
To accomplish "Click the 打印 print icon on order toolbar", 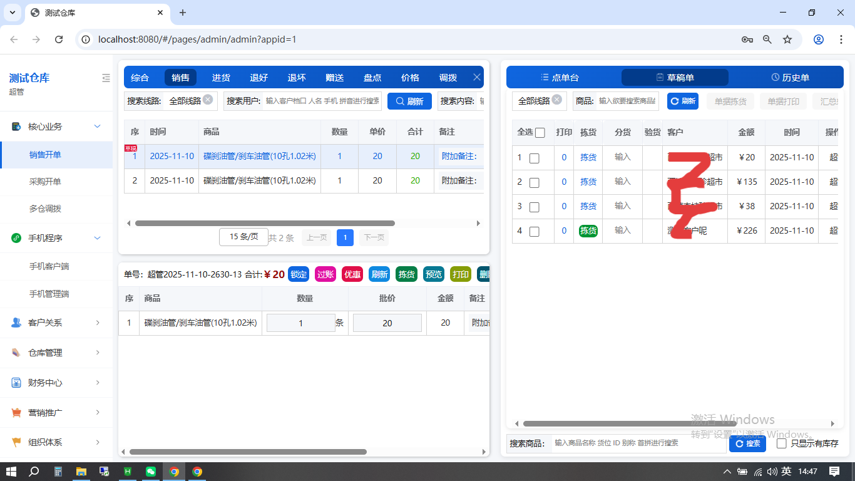I will pyautogui.click(x=460, y=274).
